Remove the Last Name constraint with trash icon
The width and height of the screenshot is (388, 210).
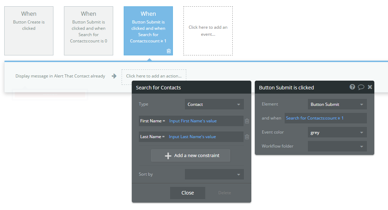(247, 137)
